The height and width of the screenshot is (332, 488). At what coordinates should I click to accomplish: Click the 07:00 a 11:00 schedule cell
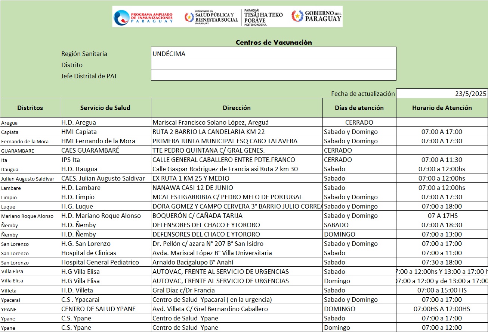pyautogui.click(x=442, y=253)
